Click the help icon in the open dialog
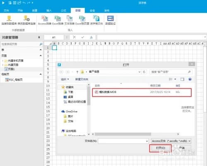 click(190, 79)
